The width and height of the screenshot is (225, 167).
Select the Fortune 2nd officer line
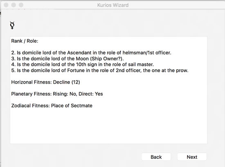point(100,70)
